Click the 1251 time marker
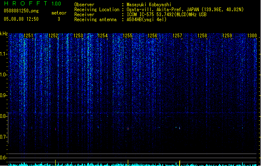This screenshot has width=261, height=166. point(29,36)
